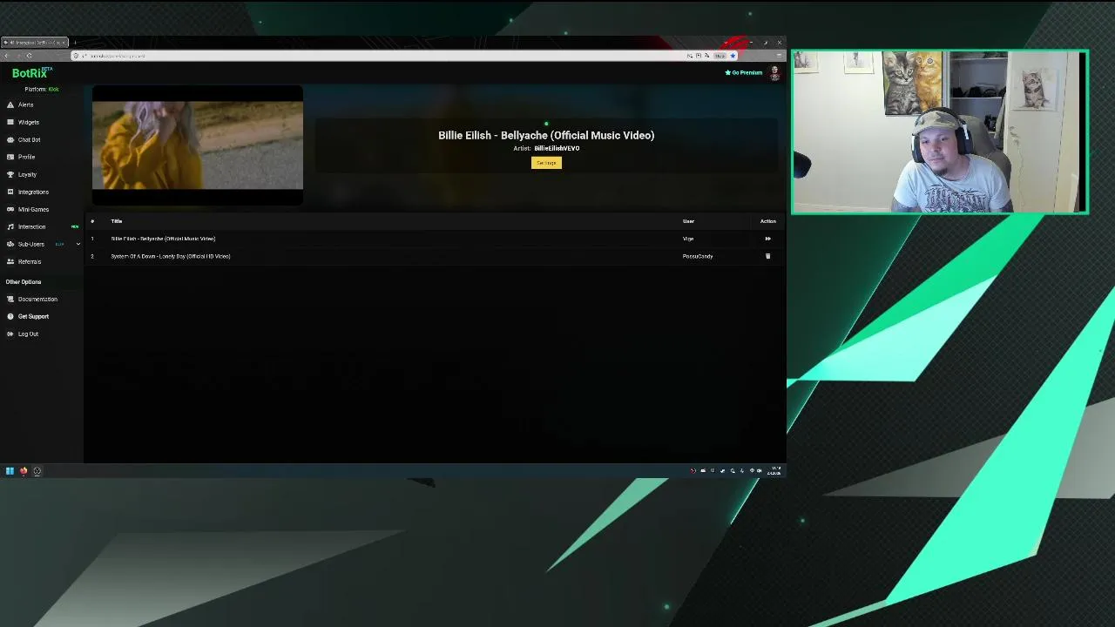Open a new browser tab with plus

pos(75,43)
